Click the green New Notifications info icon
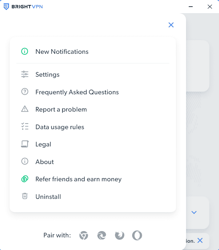This screenshot has height=250, width=219. pyautogui.click(x=25, y=51)
